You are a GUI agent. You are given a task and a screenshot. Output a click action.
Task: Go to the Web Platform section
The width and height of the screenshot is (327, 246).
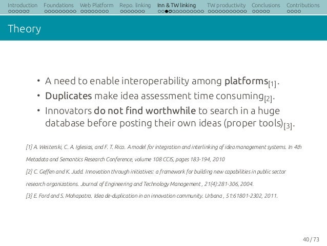pyautogui.click(x=96, y=5)
